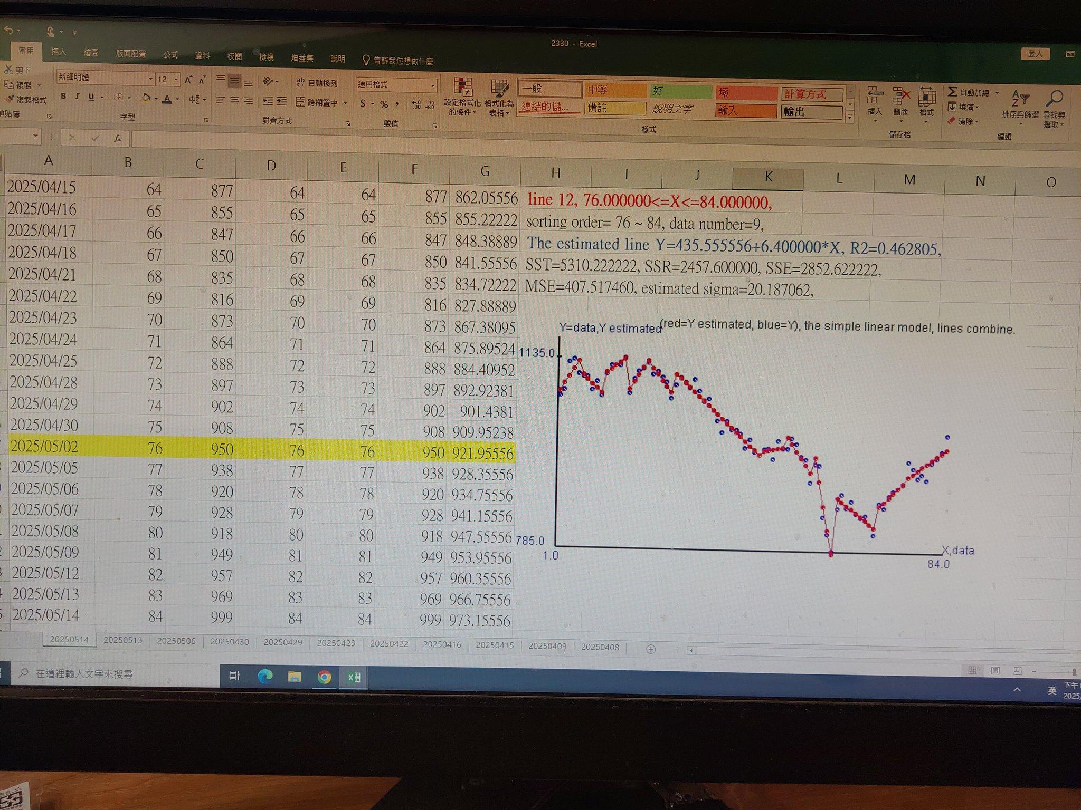Open the font name 新細明體 dropdown
Image resolution: width=1081 pixels, height=810 pixels.
click(x=151, y=79)
